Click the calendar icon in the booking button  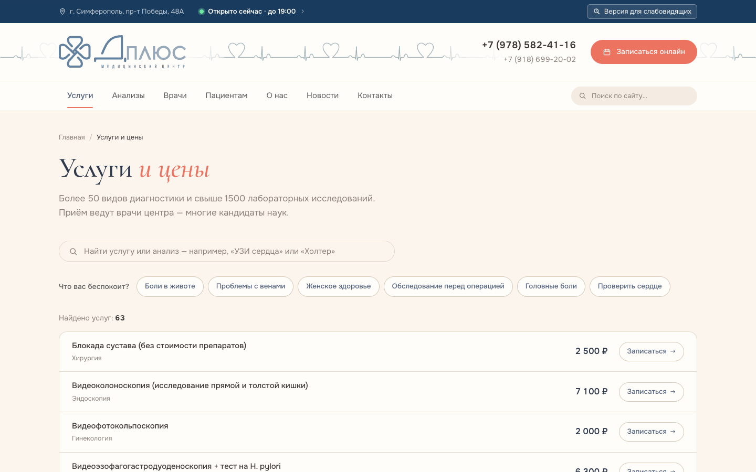[x=607, y=52]
